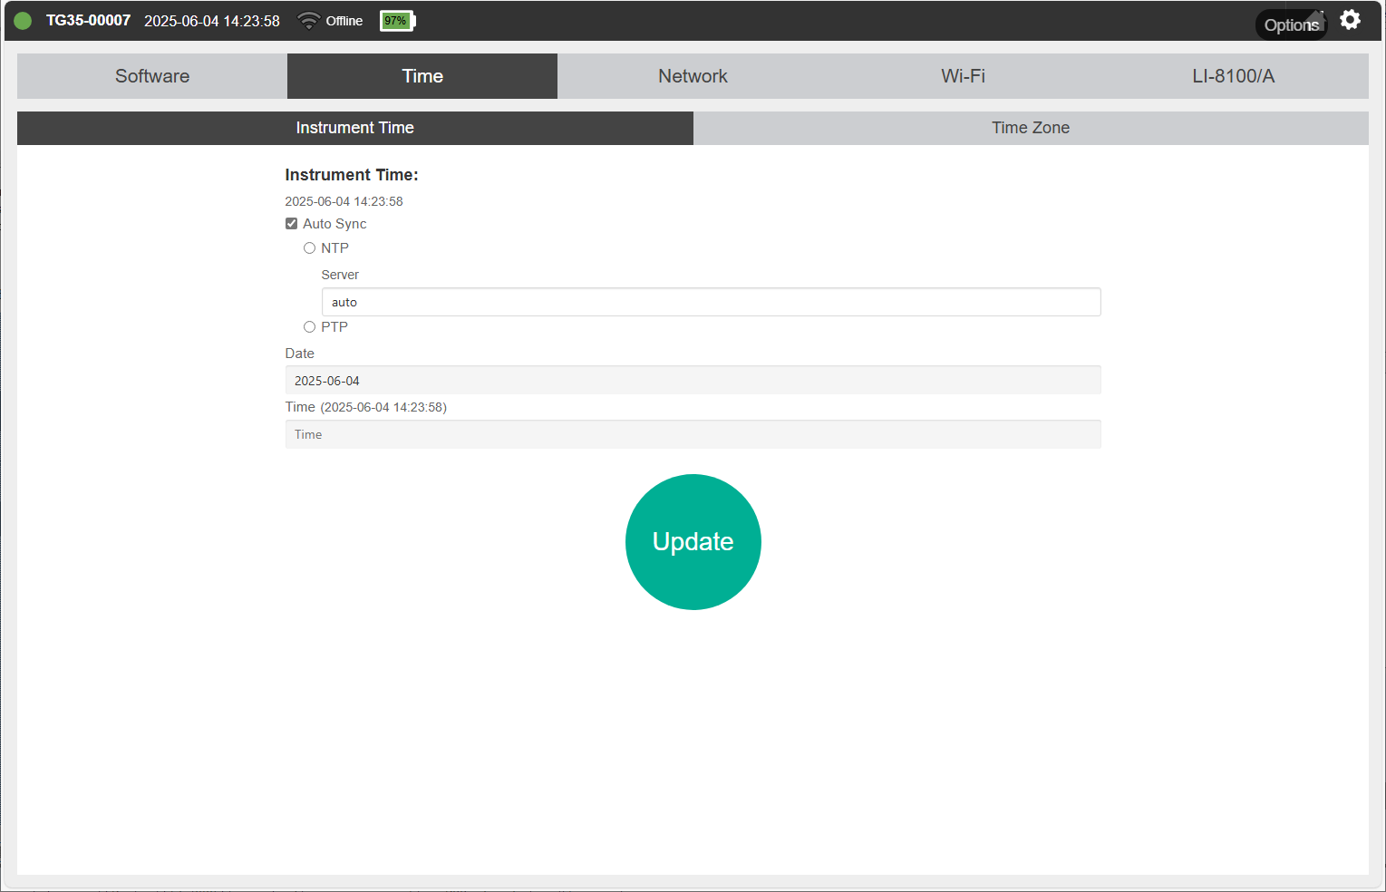The height and width of the screenshot is (892, 1386).
Task: Open the gear Options settings icon
Action: pyautogui.click(x=1350, y=20)
